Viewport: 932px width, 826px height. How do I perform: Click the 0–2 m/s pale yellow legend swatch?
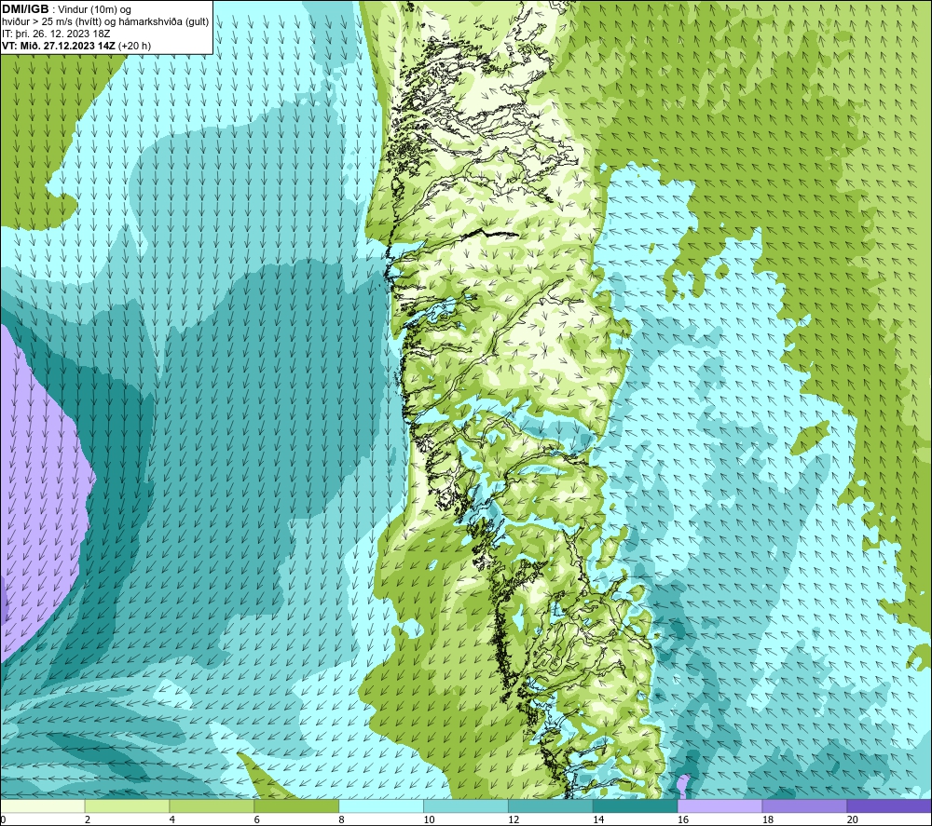[42, 806]
